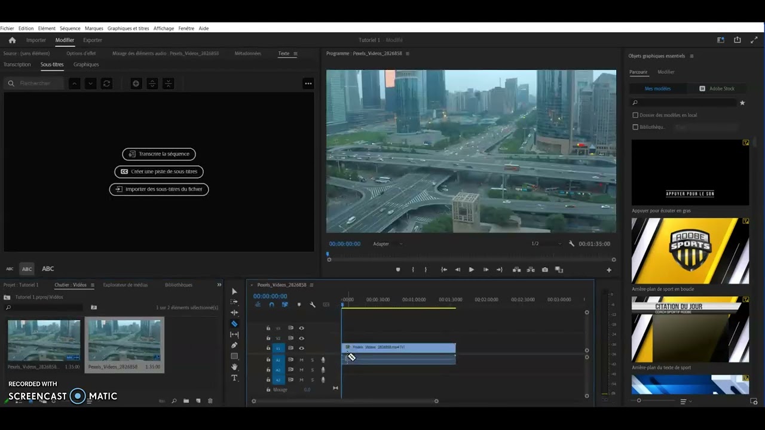This screenshot has height=430, width=765.
Task: Select the Hand tool
Action: (234, 367)
